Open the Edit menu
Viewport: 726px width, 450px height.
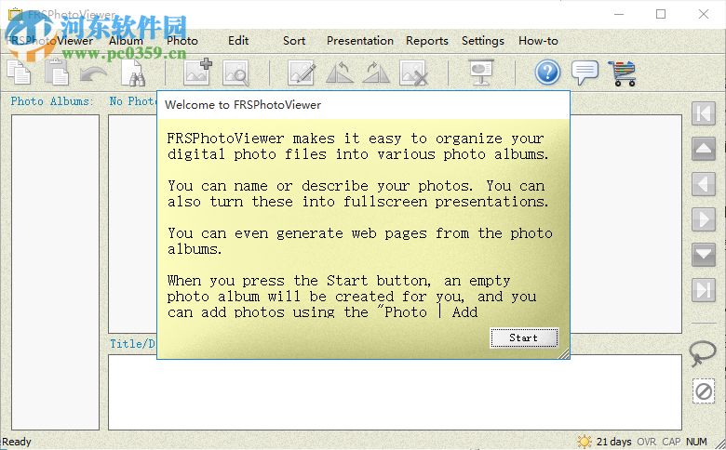[x=238, y=41]
